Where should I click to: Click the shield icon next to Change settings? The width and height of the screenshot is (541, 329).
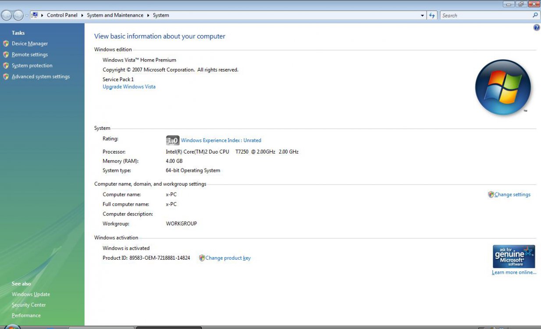coord(491,194)
